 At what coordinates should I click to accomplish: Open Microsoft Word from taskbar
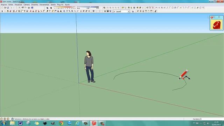pyautogui.click(x=20, y=123)
